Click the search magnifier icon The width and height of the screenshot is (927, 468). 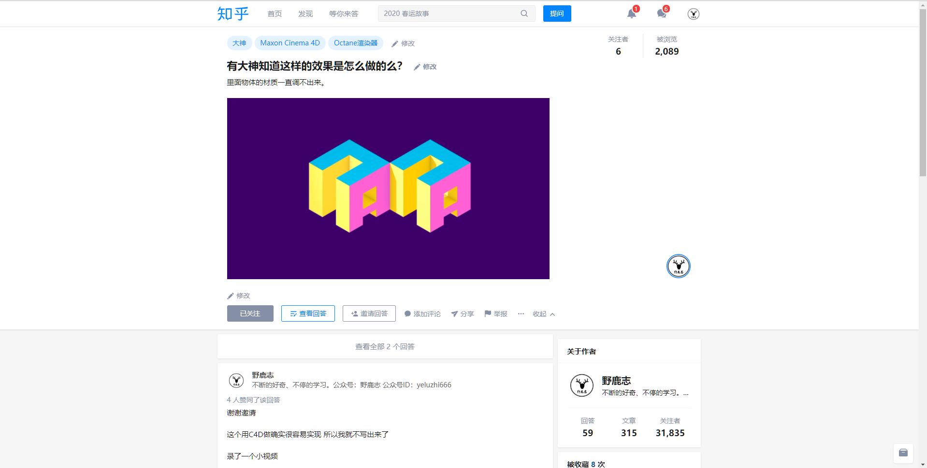[524, 13]
